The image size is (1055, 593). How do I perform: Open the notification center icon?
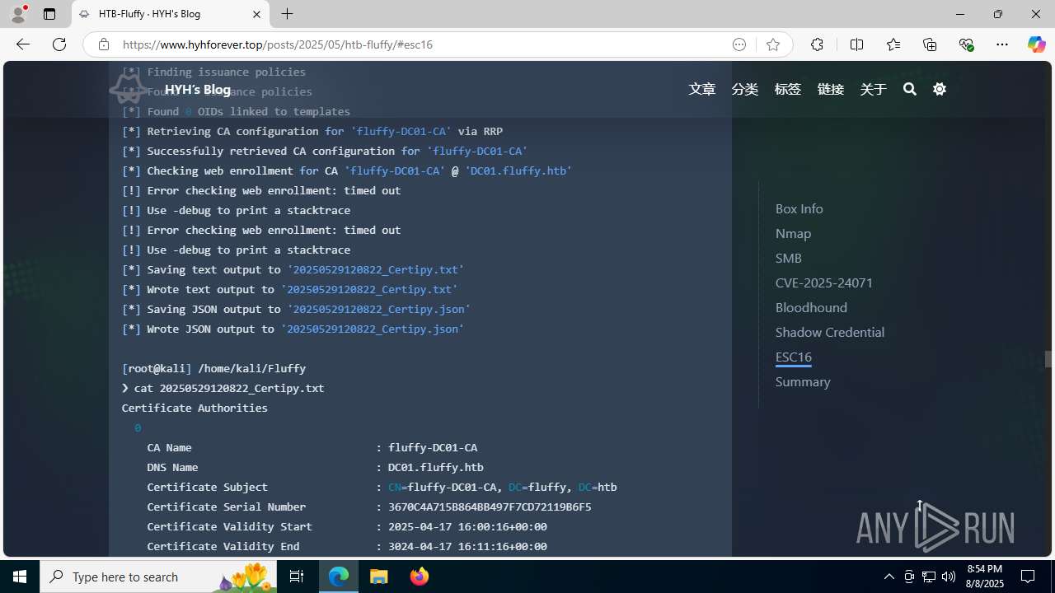point(1029,577)
